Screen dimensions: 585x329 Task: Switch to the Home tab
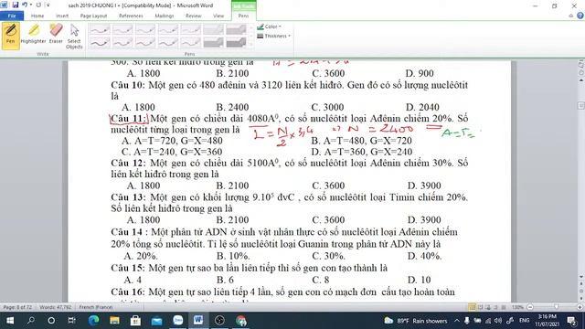[37, 16]
